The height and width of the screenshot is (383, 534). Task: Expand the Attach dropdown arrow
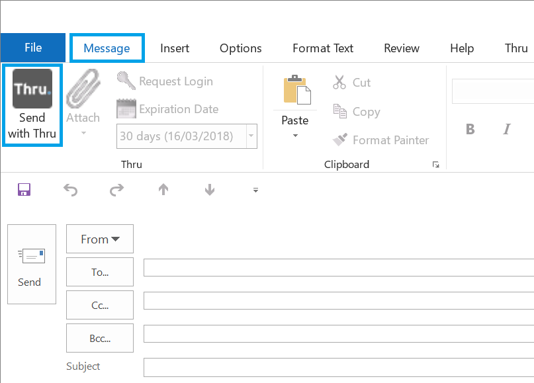(83, 133)
